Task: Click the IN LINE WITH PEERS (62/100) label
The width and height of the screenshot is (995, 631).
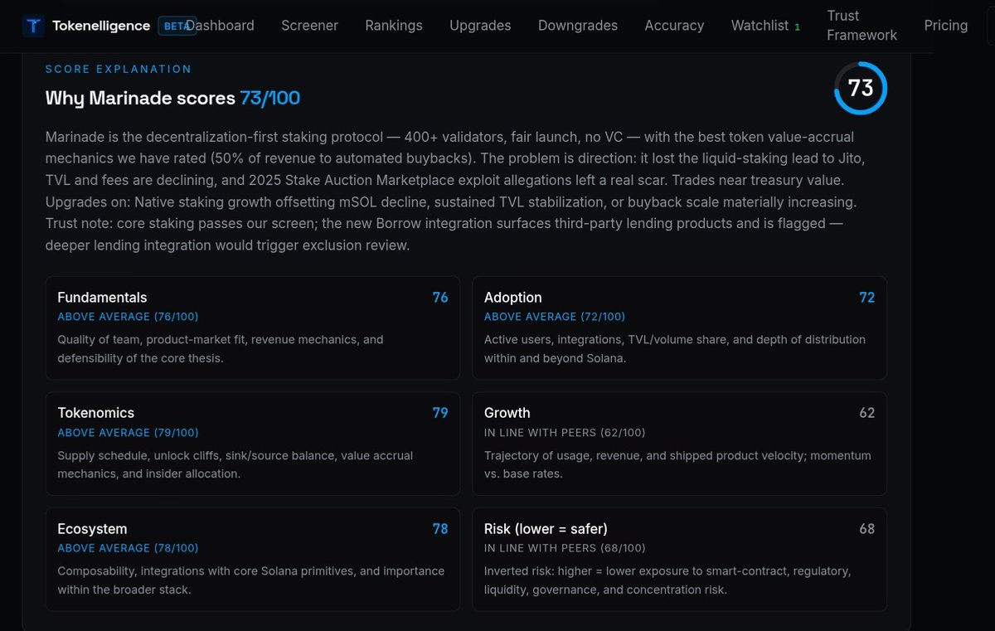Action: tap(565, 433)
